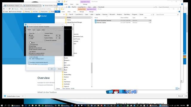The width and height of the screenshot is (191, 107).
Task: Reload the Docker Toolbox page in Chrome
Action: coord(10,9)
